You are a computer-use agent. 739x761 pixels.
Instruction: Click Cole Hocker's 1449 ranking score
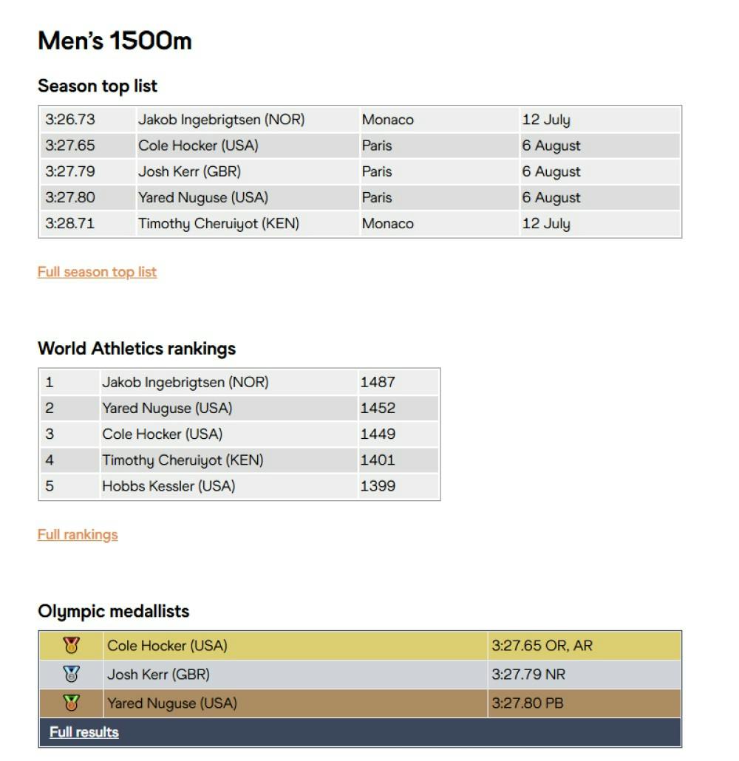tap(378, 434)
